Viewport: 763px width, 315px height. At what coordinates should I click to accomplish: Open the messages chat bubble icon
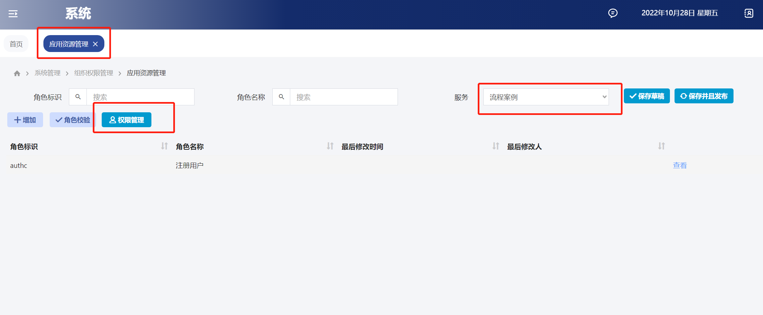(613, 13)
